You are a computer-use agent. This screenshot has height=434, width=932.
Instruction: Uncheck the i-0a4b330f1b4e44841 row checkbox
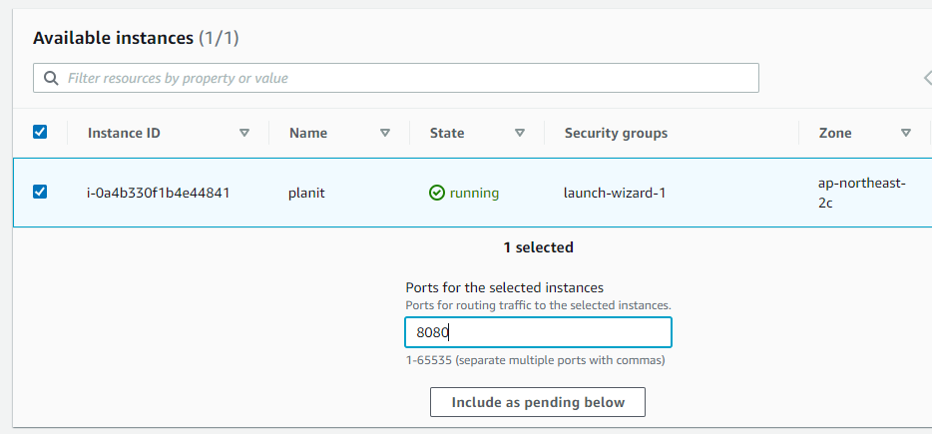tap(40, 192)
